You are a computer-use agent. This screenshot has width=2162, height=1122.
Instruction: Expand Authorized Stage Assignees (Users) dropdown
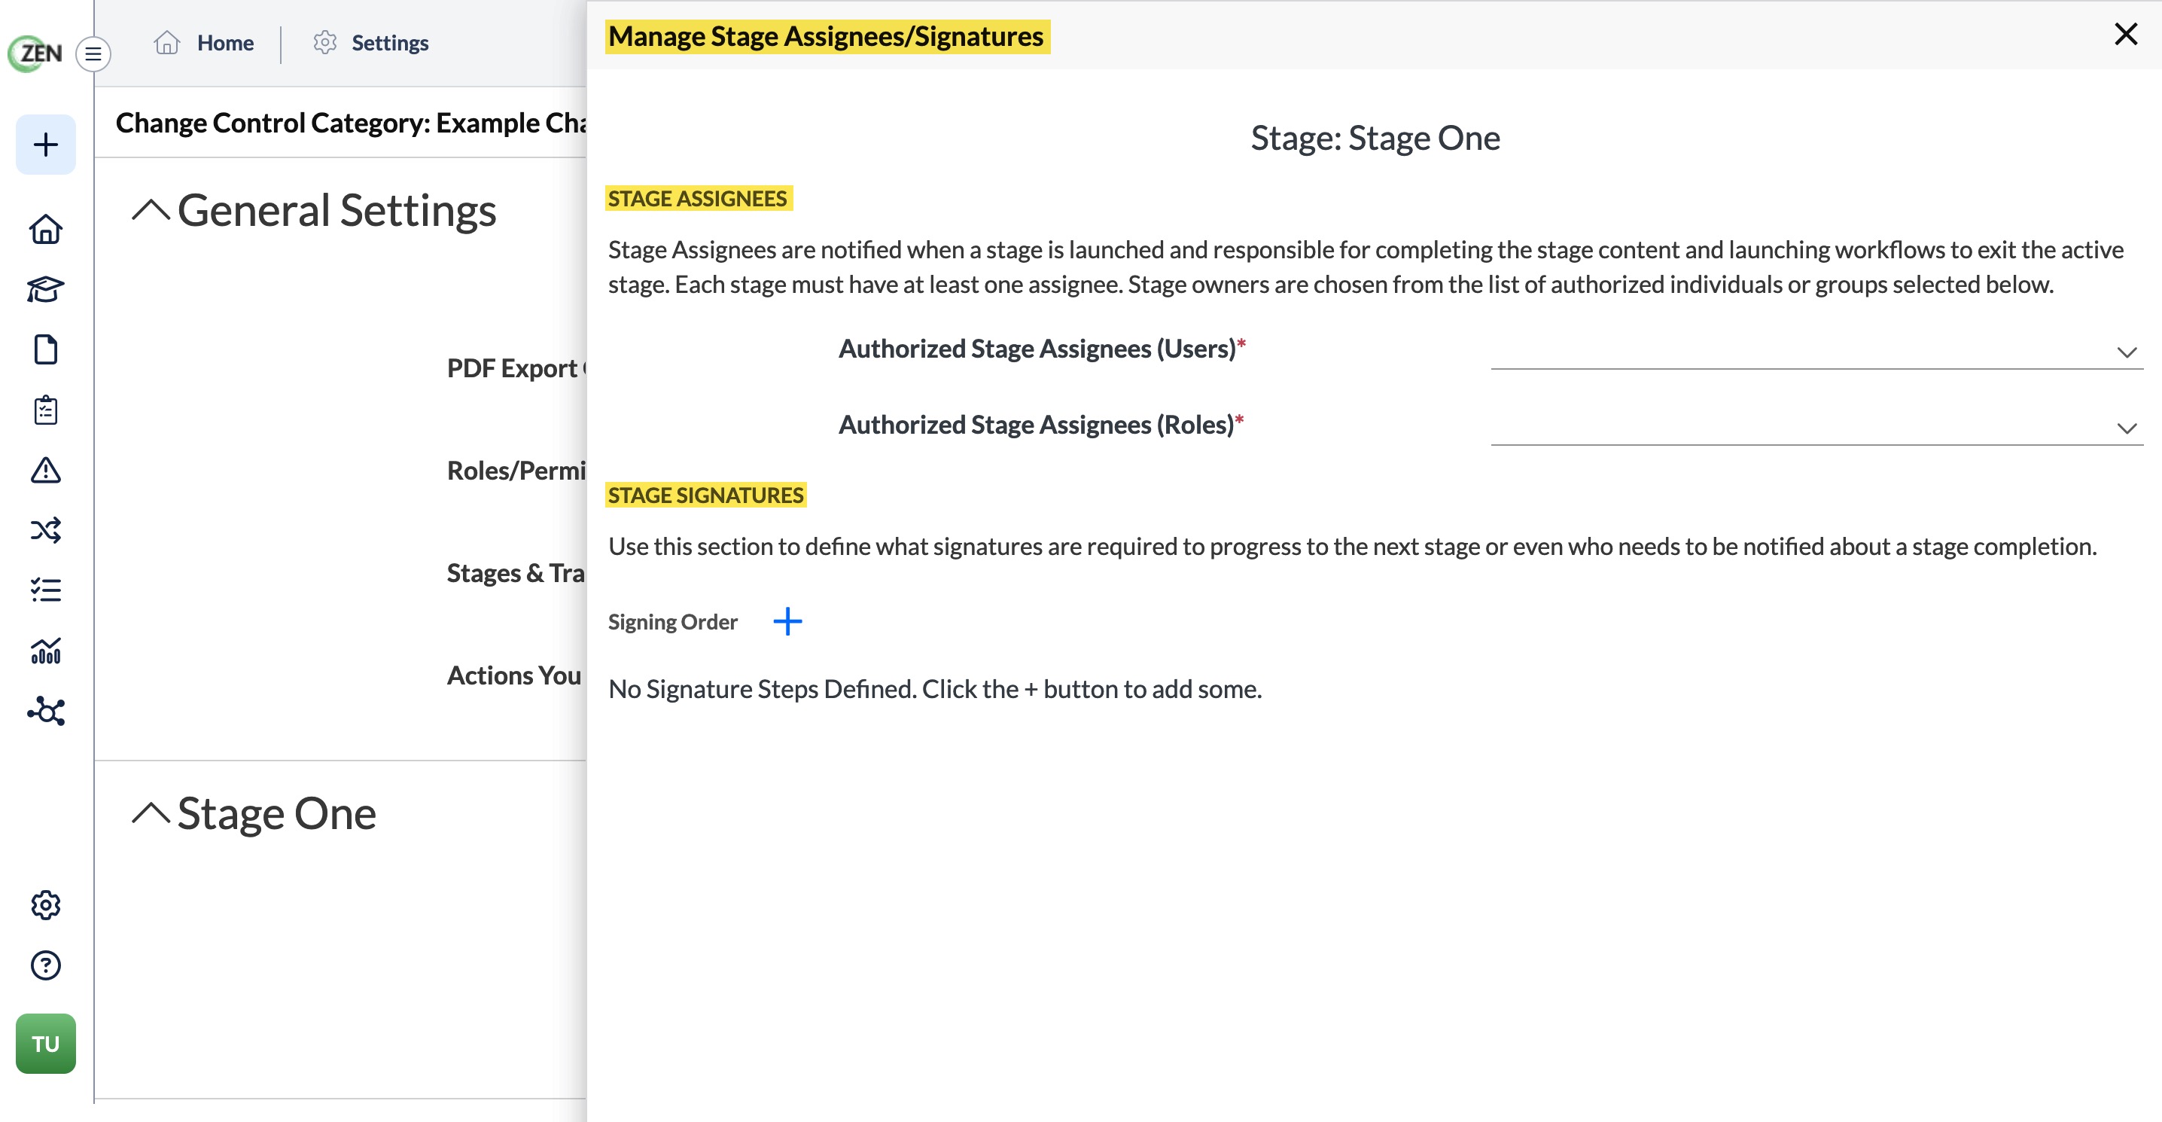coord(1816,351)
